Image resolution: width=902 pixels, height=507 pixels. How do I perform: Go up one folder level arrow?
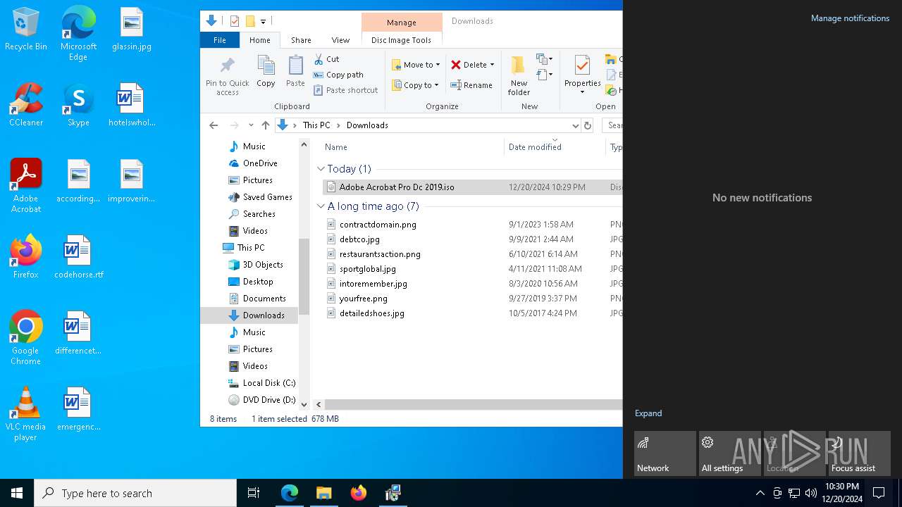(265, 125)
